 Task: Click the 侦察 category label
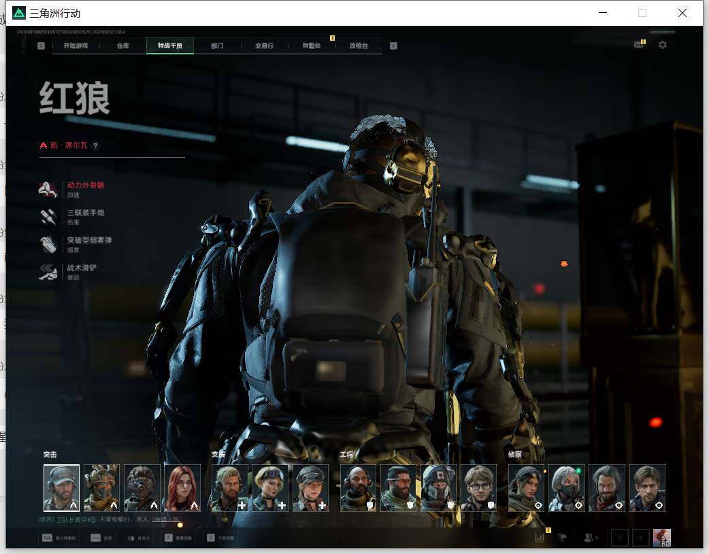tap(515, 455)
